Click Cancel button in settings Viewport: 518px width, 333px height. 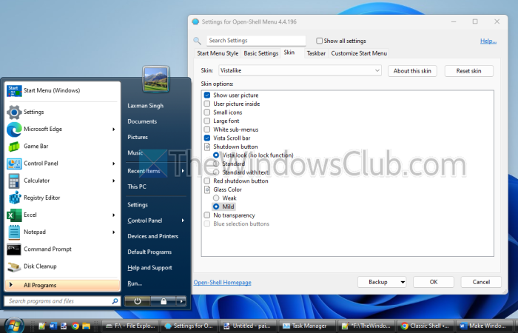coord(481,282)
